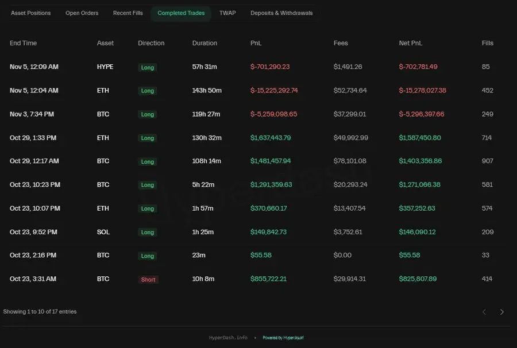Select HYPE asset in first row

105,67
